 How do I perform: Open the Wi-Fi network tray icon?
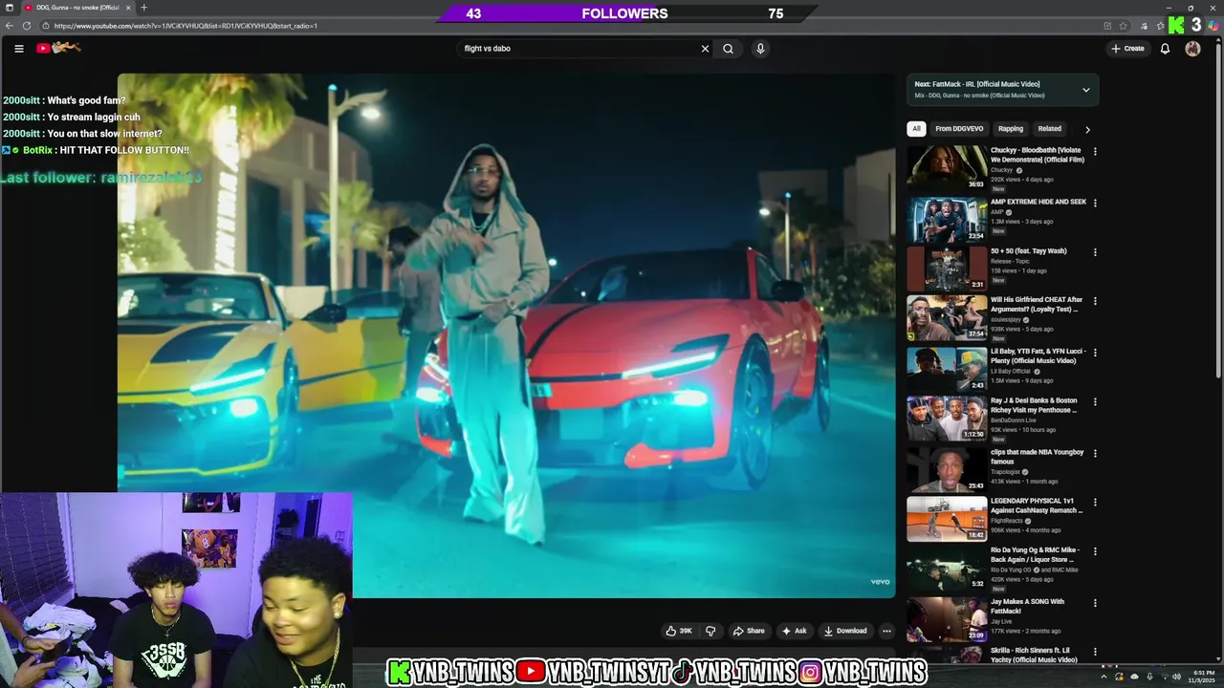[x=1165, y=677]
